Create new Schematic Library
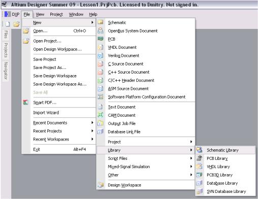This screenshot has height=199, width=258. click(x=225, y=150)
